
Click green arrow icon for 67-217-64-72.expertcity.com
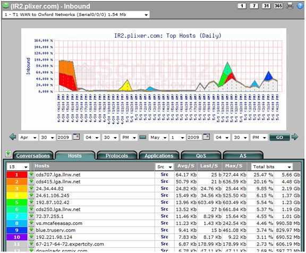[x=31, y=244]
